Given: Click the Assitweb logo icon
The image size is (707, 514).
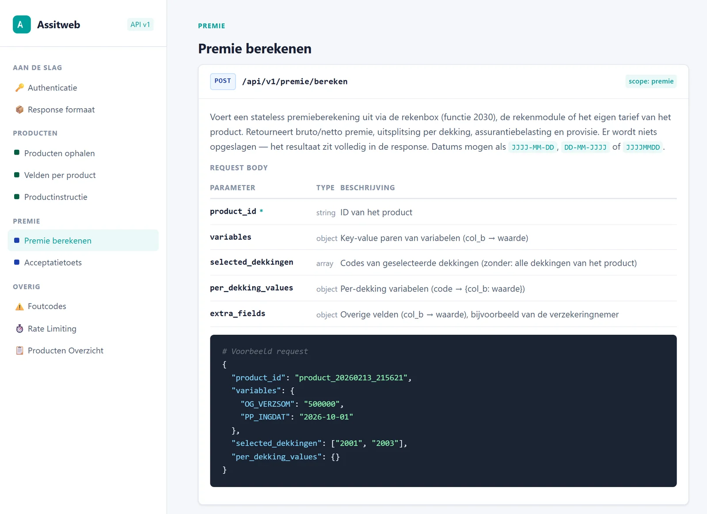Looking at the screenshot, I should click(x=22, y=25).
